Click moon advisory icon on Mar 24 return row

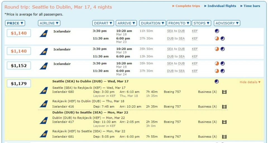222,71
